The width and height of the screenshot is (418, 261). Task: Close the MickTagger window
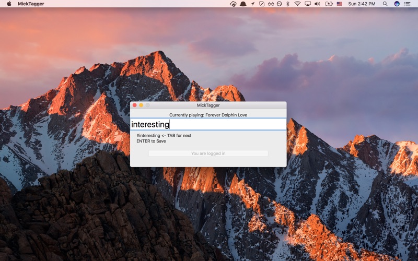tap(135, 105)
